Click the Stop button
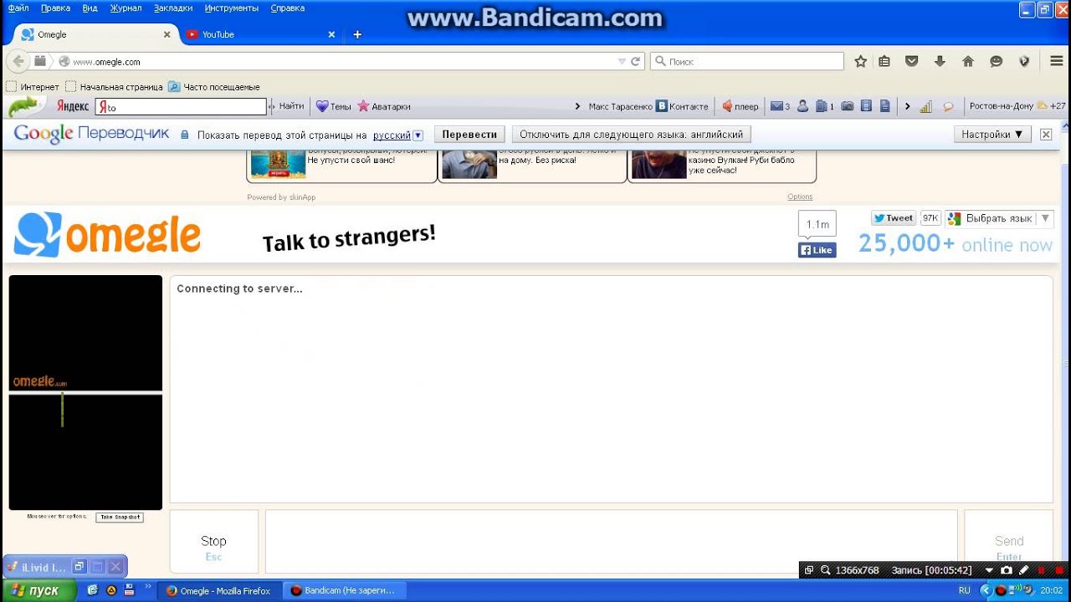This screenshot has width=1071, height=602. point(213,542)
